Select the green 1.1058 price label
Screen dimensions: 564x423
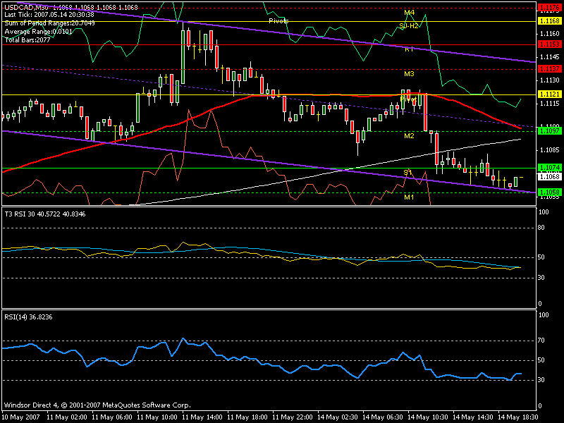pyautogui.click(x=549, y=192)
